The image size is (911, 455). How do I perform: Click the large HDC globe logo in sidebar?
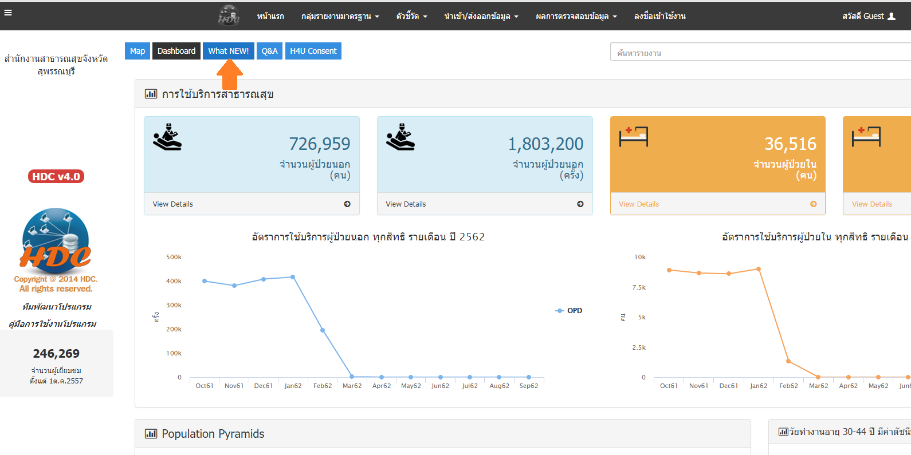coord(56,240)
